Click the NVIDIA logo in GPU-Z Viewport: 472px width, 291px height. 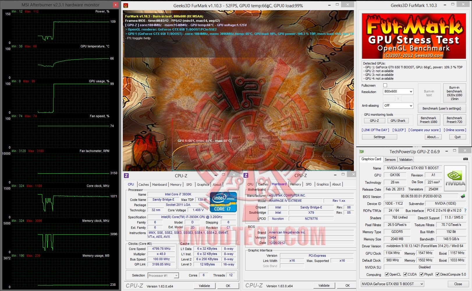tap(455, 178)
